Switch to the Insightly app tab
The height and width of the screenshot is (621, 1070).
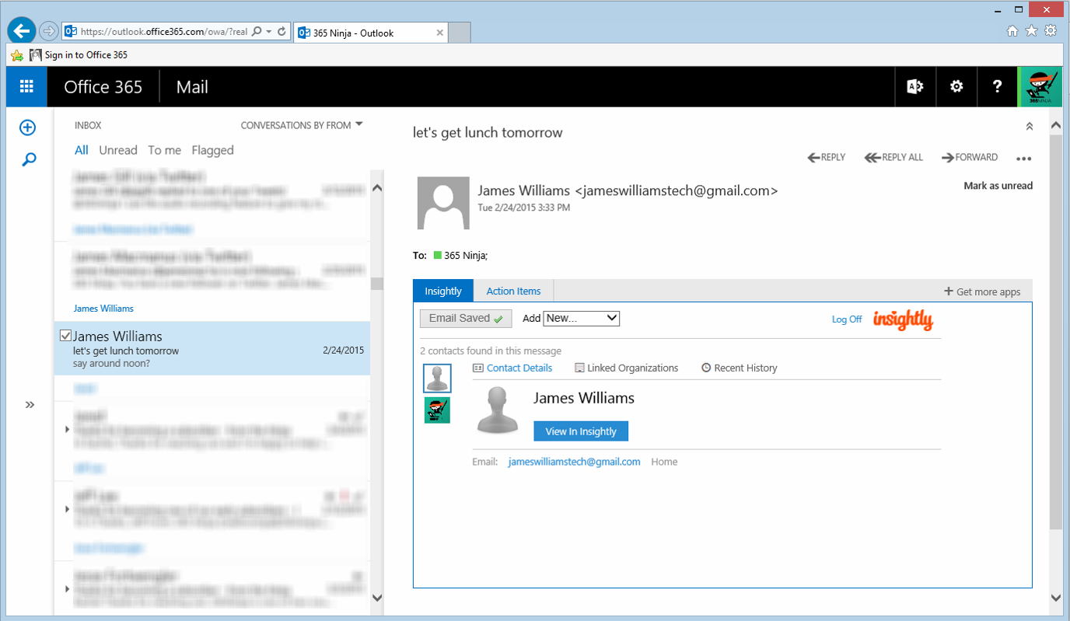point(443,291)
